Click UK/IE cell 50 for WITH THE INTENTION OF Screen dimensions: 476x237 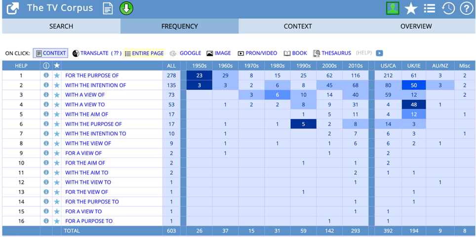point(414,85)
